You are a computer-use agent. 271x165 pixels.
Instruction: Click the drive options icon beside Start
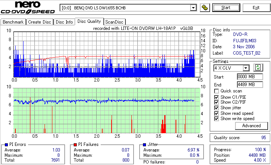[x=205, y=8]
